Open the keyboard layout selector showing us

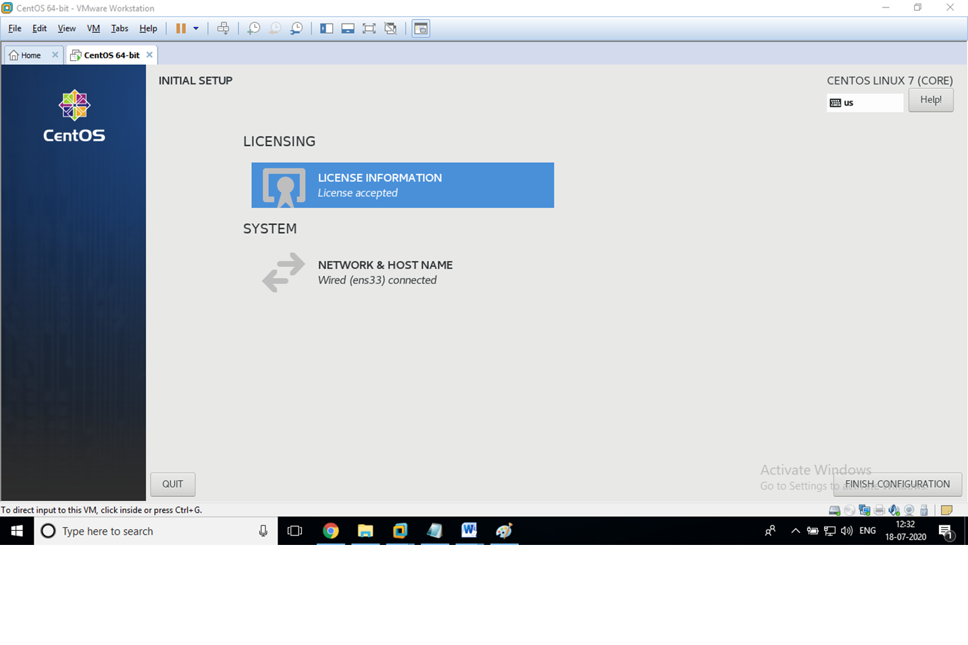pos(865,102)
